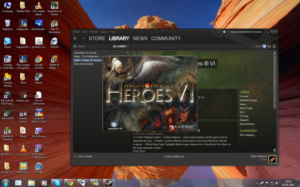Viewport: 300px width, 187px height.
Task: Select Rise of Immortals in game list
Action: coord(83,64)
